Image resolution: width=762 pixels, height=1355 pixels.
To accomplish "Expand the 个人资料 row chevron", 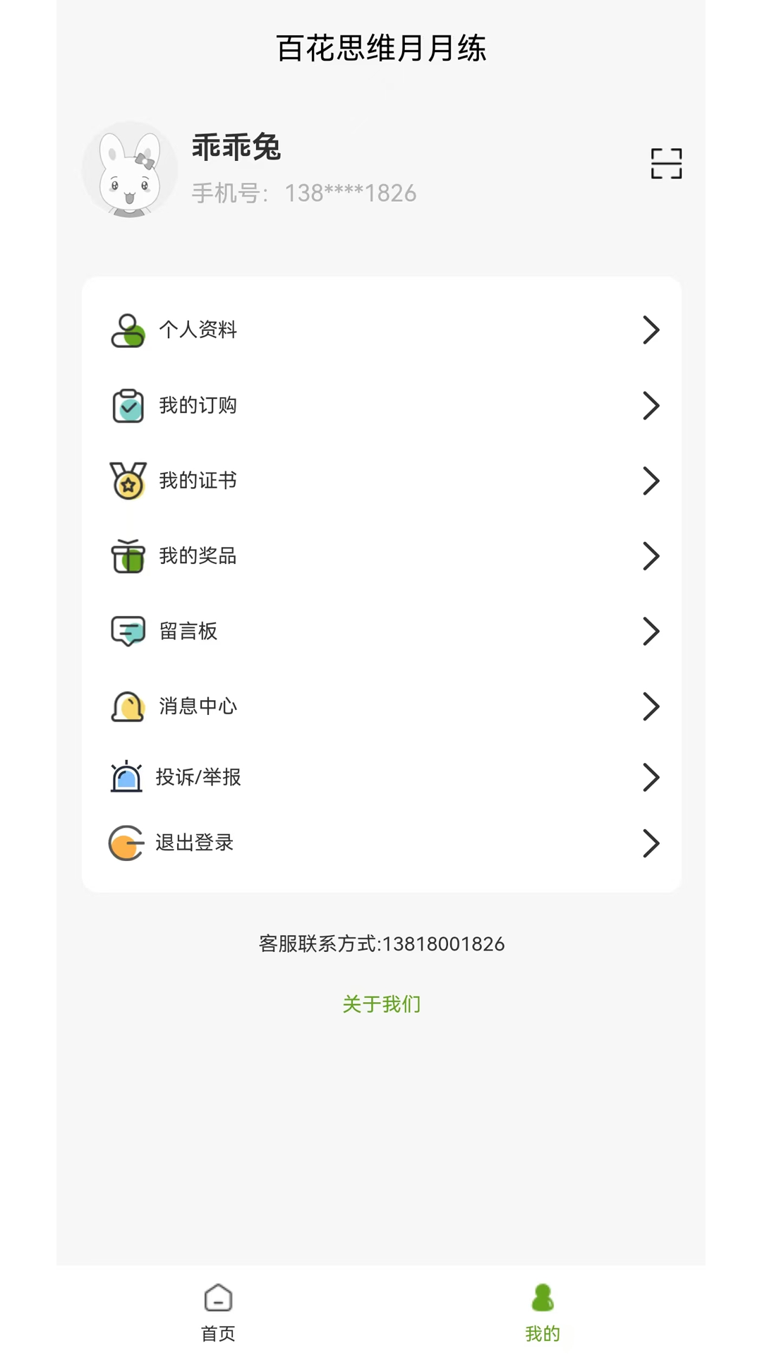I will [651, 330].
